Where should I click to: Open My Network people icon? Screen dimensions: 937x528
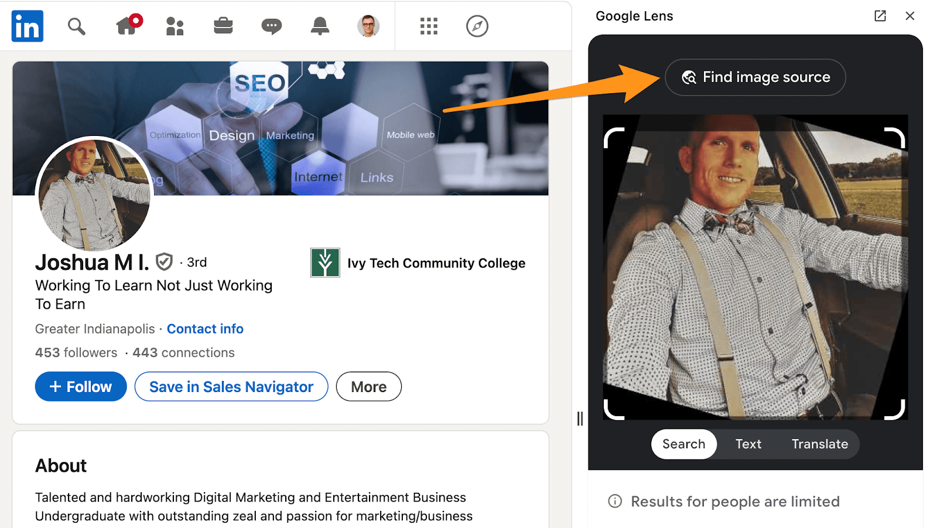click(175, 26)
